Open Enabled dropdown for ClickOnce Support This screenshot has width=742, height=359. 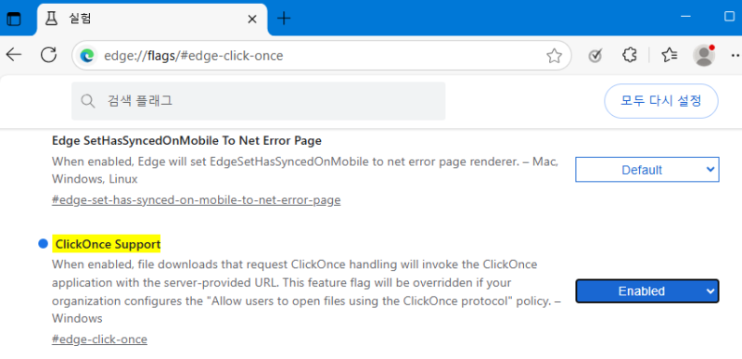click(x=646, y=291)
